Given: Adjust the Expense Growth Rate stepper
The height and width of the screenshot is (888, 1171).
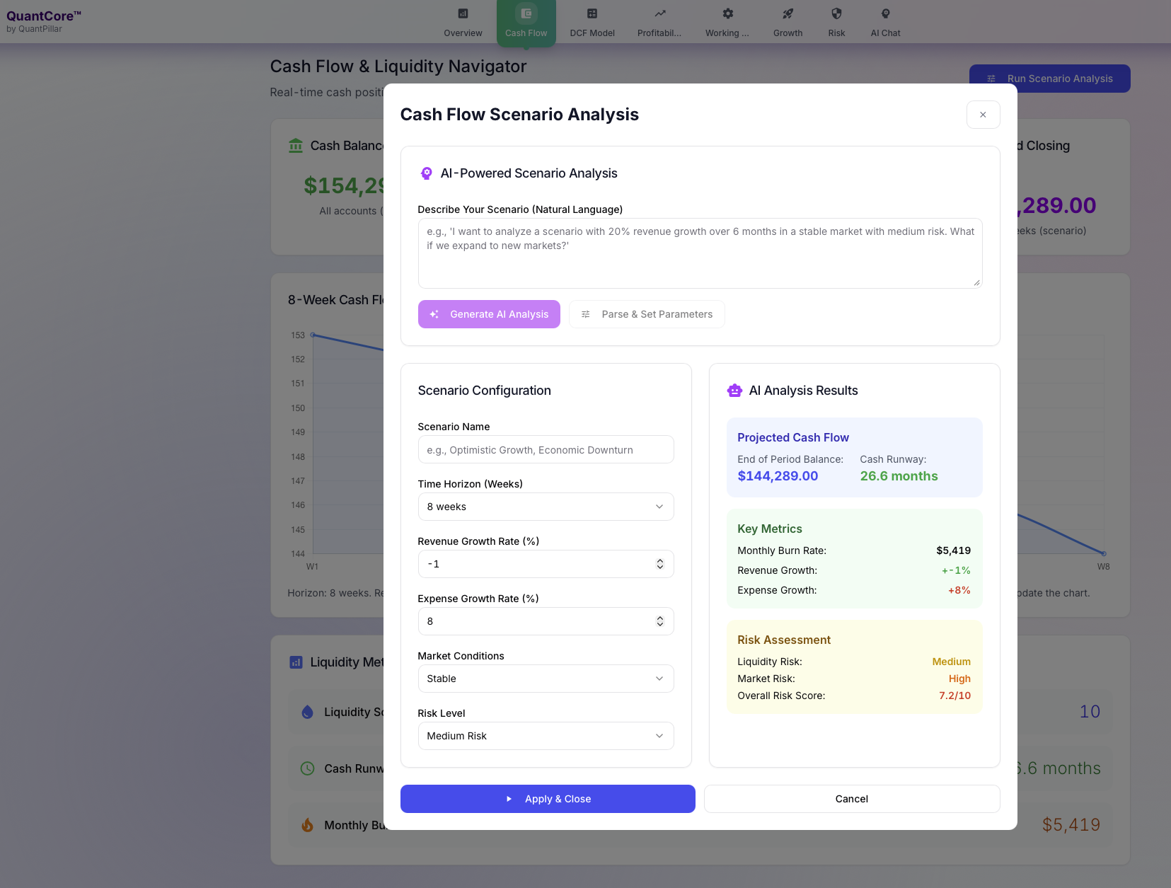Looking at the screenshot, I should (659, 621).
